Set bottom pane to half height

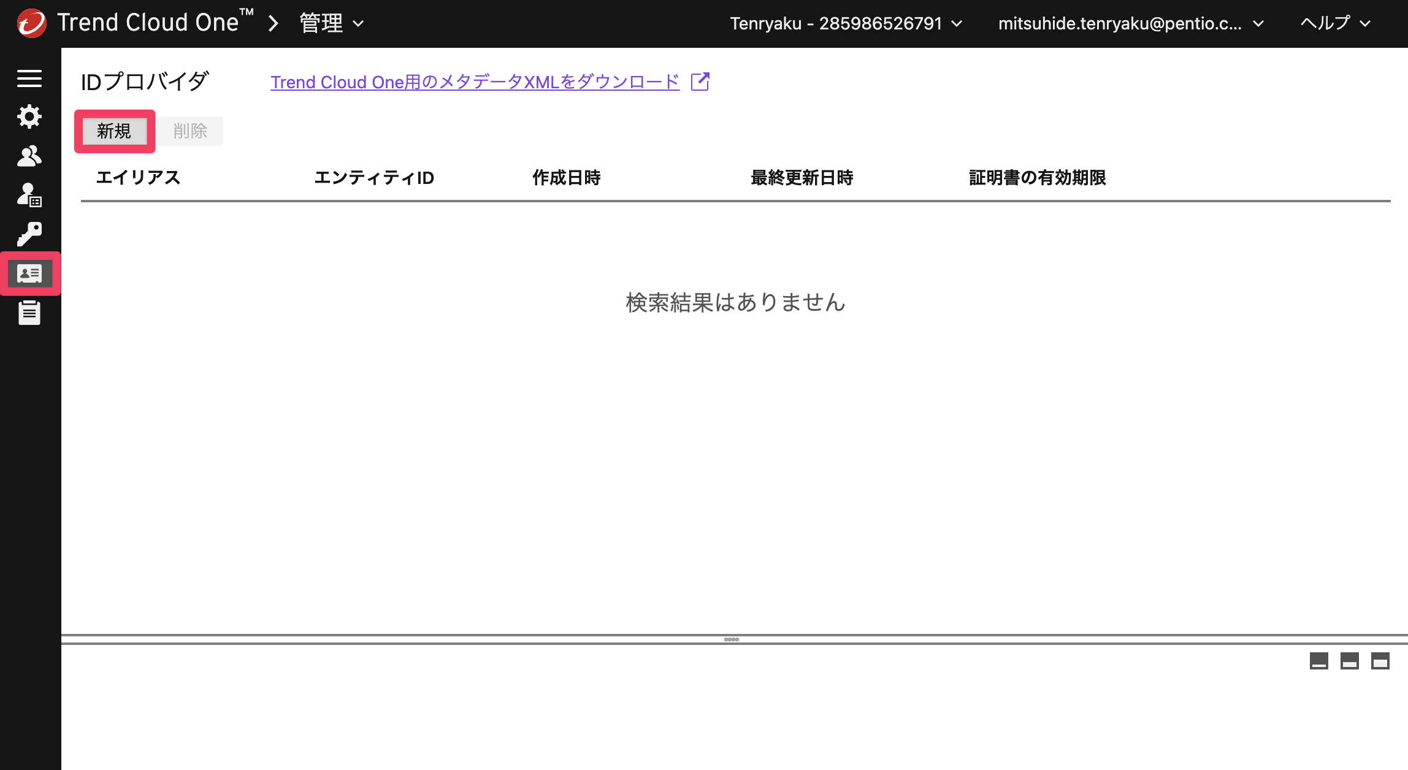click(x=1349, y=661)
